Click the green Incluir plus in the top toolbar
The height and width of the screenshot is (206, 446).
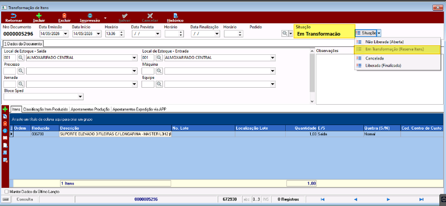click(x=39, y=16)
